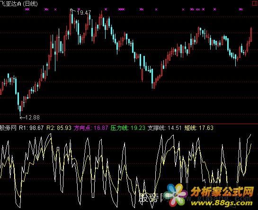Select the 股旁网 indicator name
Viewport: 258px width, 210px height.
click(x=8, y=128)
